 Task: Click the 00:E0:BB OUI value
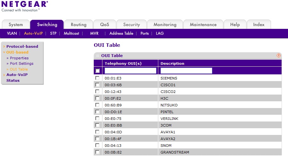[113, 125]
